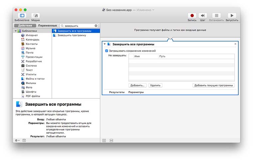This screenshot has height=161, width=253.
Task: Run the workflow with Запустить
Action: pyautogui.click(x=232, y=16)
